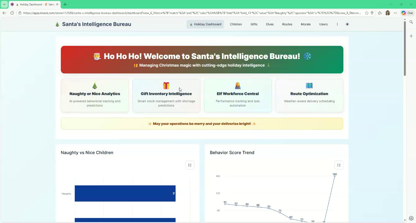The height and width of the screenshot is (223, 416).
Task: Open the browser profile avatar
Action: tap(387, 13)
